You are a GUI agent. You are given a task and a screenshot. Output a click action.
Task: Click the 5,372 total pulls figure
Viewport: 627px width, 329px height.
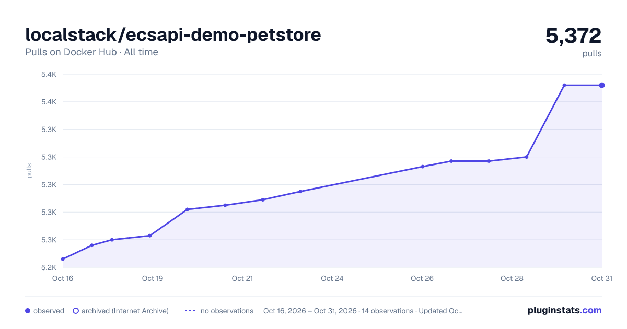pyautogui.click(x=574, y=36)
